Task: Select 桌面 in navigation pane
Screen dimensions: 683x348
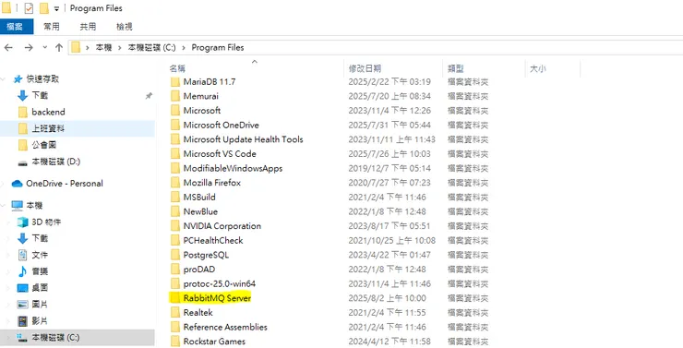Action: coord(40,288)
